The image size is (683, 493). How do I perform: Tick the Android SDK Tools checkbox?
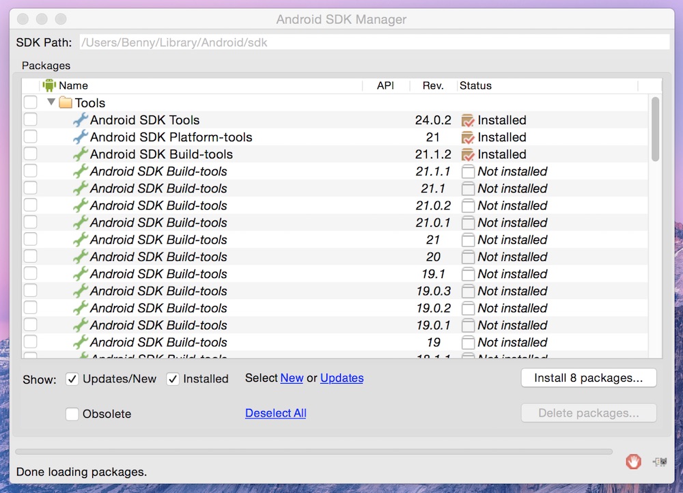(x=31, y=119)
